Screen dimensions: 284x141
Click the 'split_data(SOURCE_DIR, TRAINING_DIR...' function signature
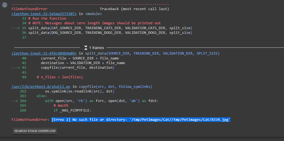click(152, 53)
